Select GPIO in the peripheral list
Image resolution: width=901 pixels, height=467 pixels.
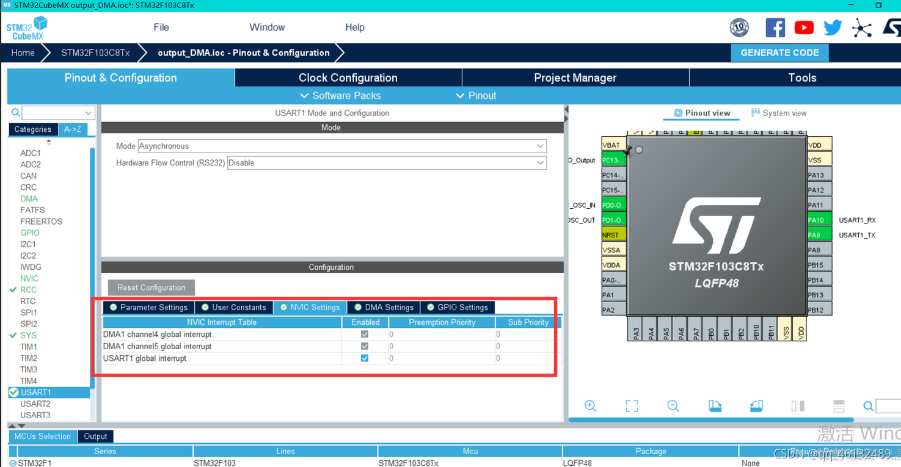pos(29,233)
